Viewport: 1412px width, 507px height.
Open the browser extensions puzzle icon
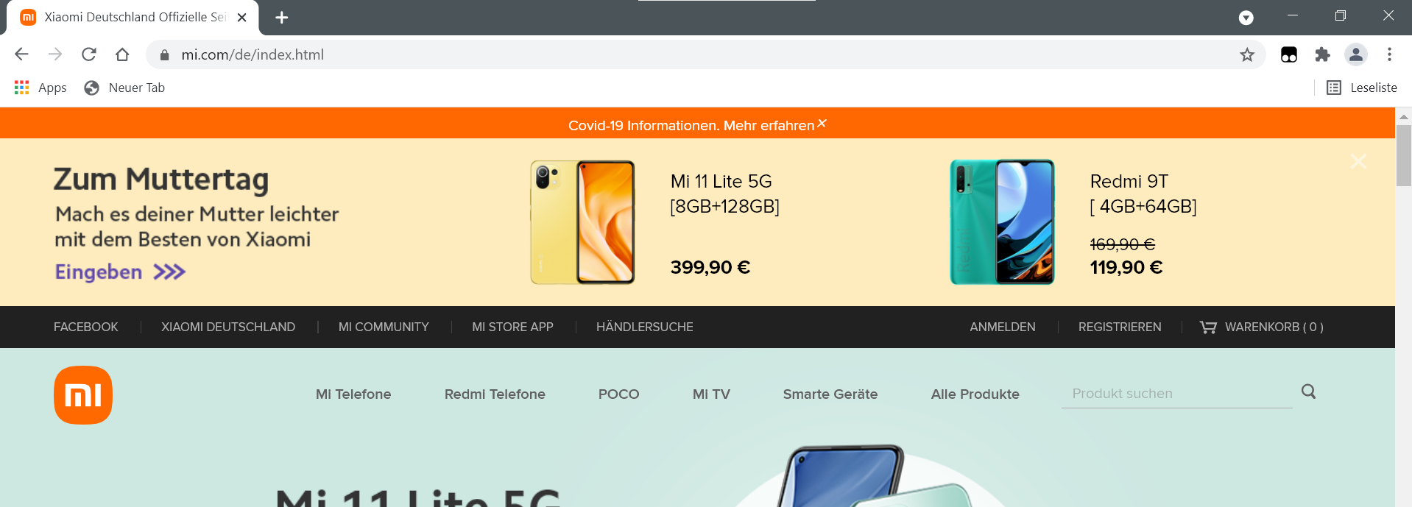click(1323, 54)
